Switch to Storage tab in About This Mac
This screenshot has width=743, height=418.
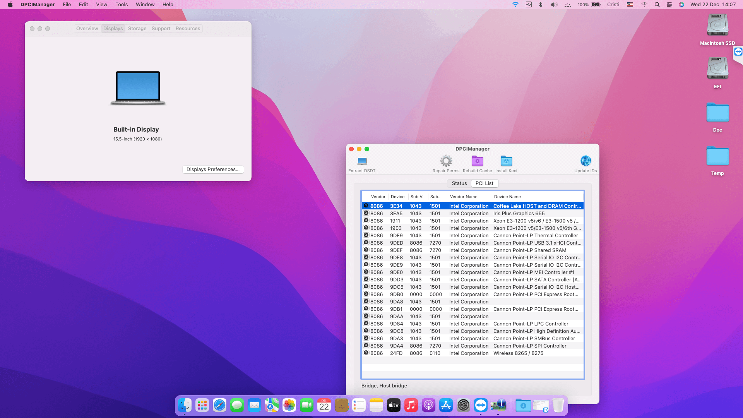[x=137, y=29]
